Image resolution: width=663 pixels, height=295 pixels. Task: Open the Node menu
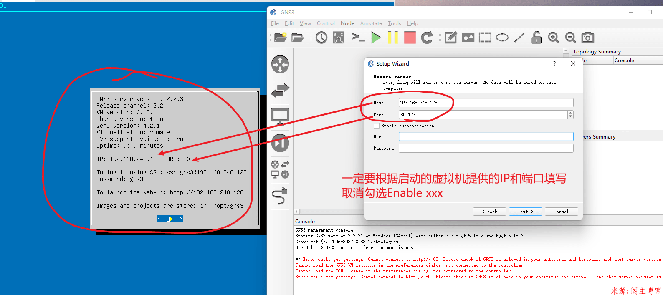347,23
